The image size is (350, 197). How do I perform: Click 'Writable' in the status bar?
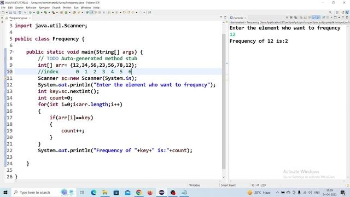[x=195, y=185]
